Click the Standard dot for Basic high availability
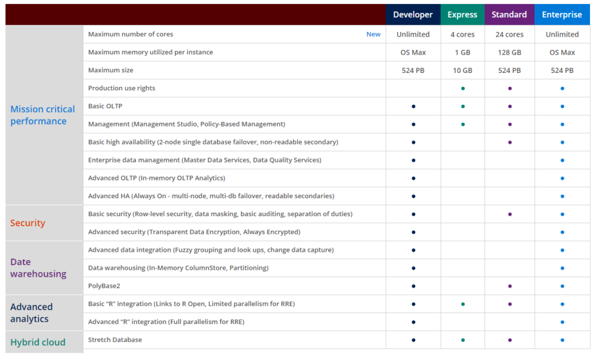The height and width of the screenshot is (359, 597). pyautogui.click(x=509, y=142)
